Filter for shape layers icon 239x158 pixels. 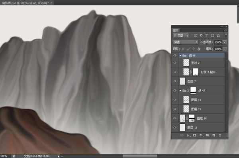[x=212, y=36]
